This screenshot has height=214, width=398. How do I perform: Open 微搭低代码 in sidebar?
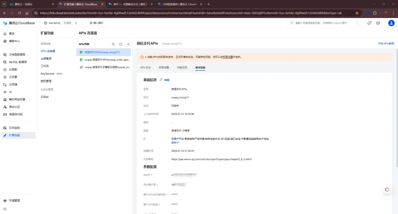(16, 114)
